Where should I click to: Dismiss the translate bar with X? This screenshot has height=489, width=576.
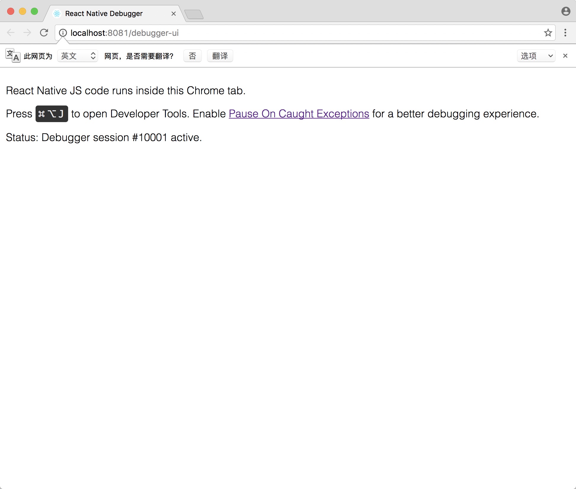(x=565, y=56)
